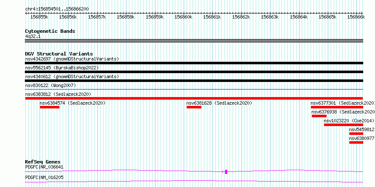Screen dimensions: 375x187
Task: Click the 156864k ruler tick label
Action: pyautogui.click(x=299, y=17)
